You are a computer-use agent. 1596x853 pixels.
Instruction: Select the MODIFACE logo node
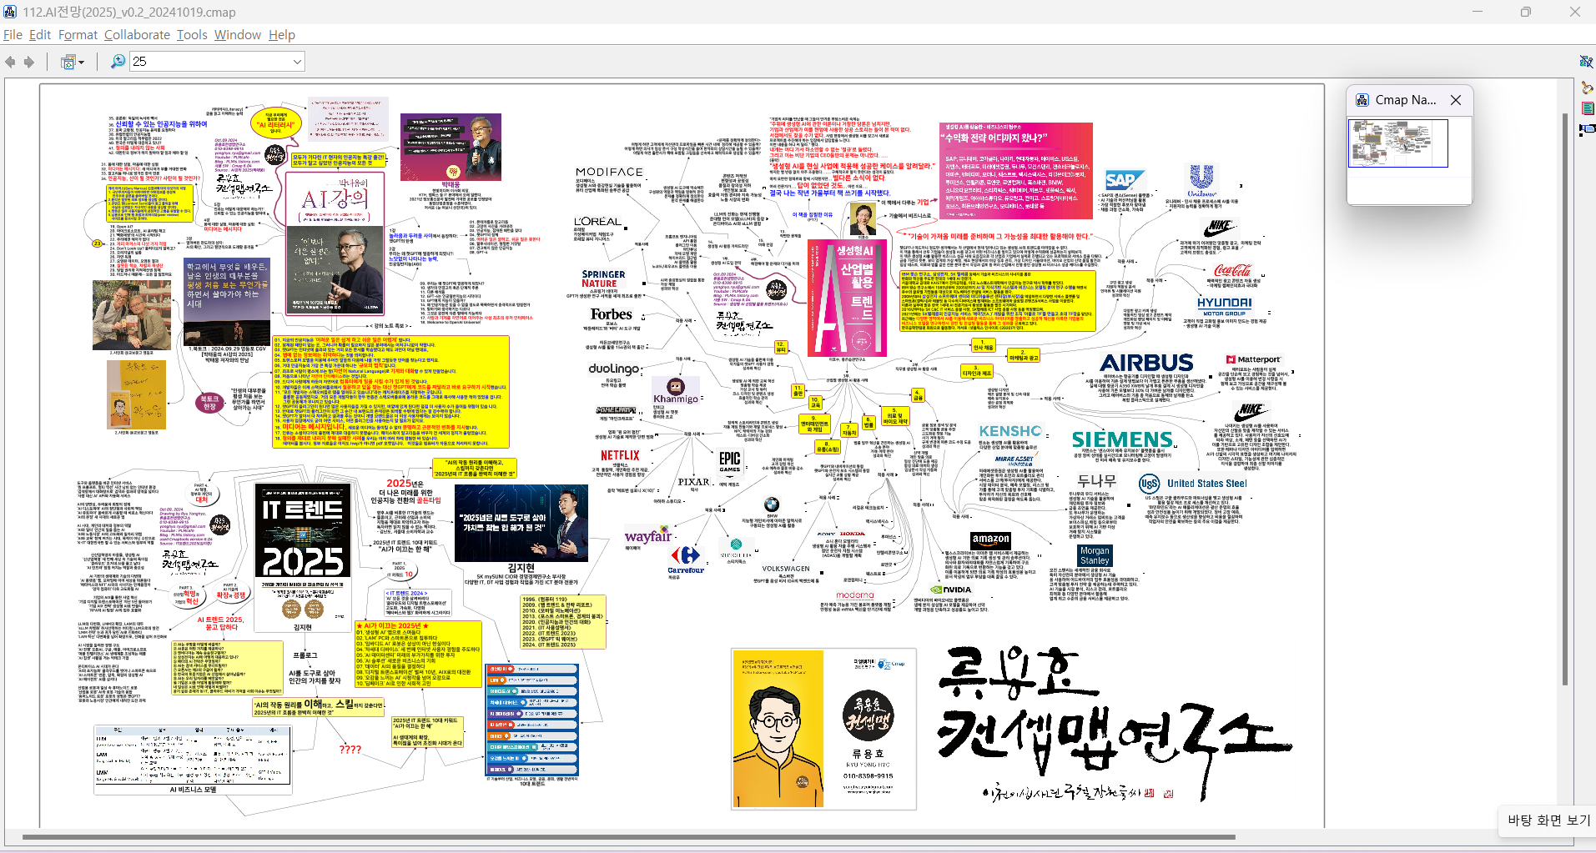coord(609,172)
